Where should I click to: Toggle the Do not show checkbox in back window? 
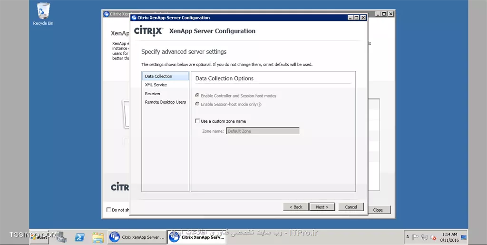coord(108,210)
